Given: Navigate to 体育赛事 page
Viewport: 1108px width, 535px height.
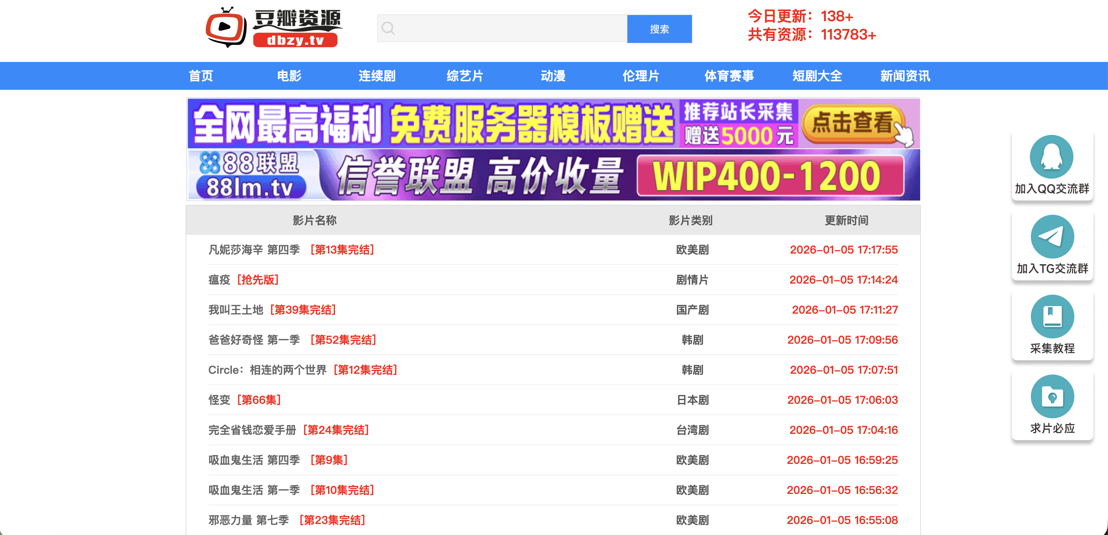Looking at the screenshot, I should 729,76.
